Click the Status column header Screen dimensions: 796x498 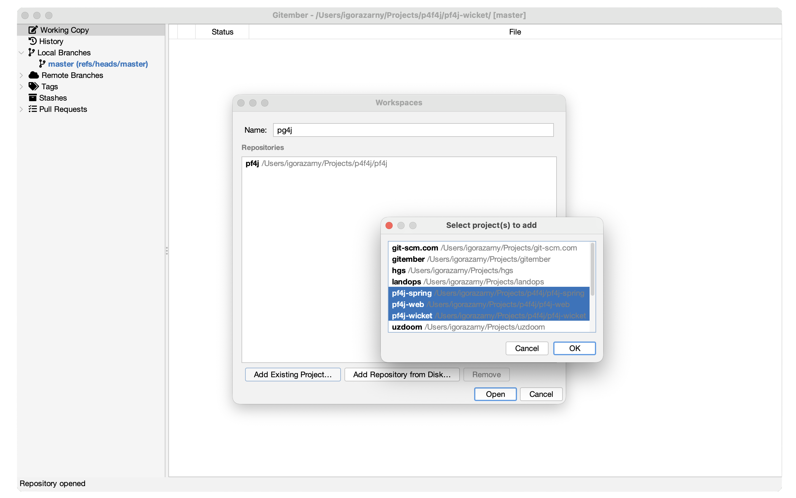tap(222, 32)
